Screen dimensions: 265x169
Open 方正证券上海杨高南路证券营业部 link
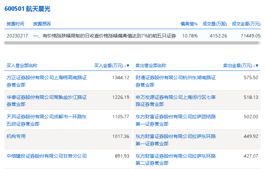[x=47, y=81]
